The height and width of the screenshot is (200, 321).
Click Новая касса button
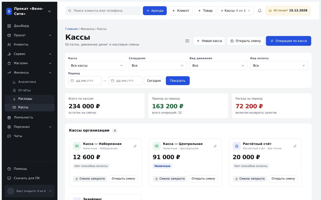209,41
